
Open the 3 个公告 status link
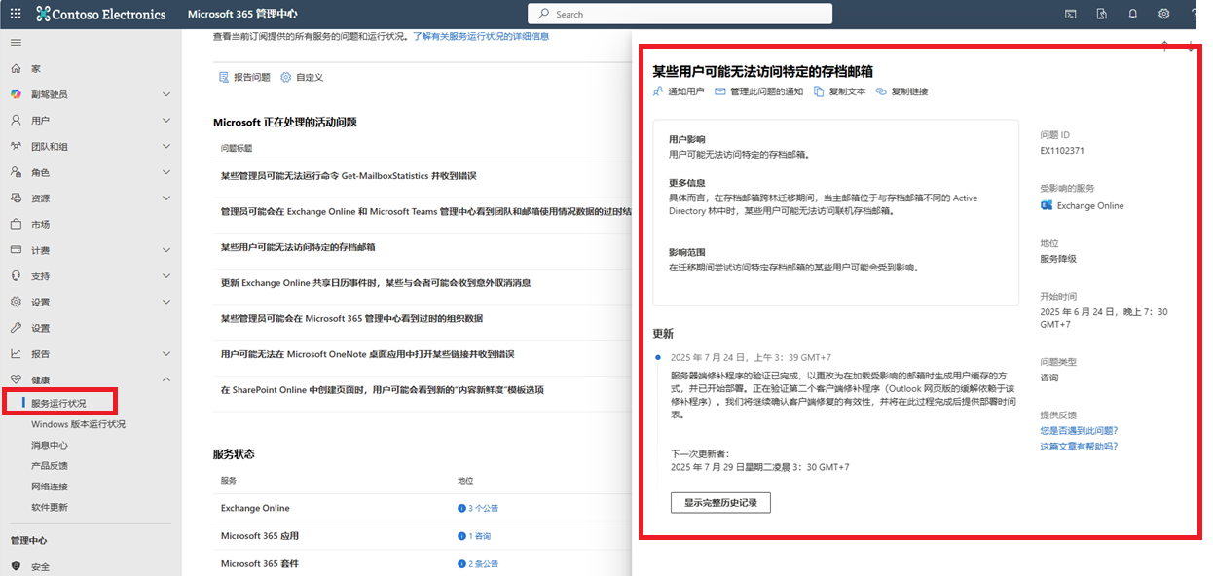click(x=478, y=508)
